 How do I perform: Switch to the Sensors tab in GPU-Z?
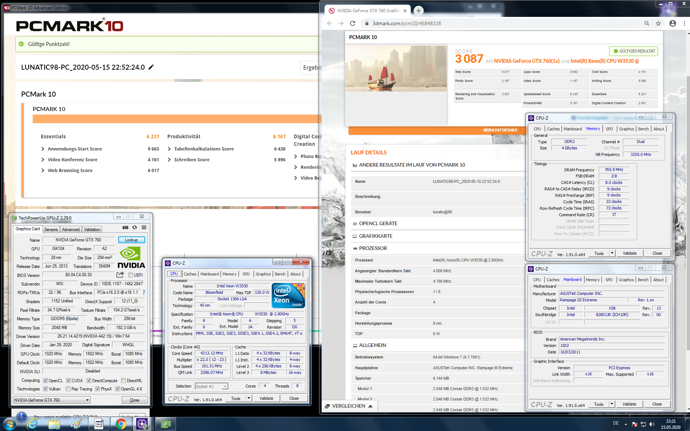[51, 229]
